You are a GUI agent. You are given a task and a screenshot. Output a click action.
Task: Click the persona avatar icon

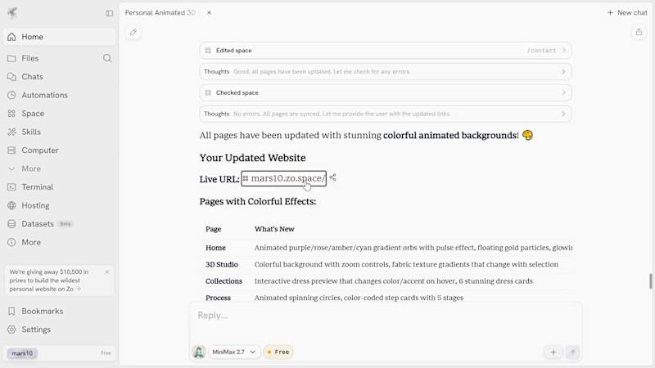[x=199, y=352]
